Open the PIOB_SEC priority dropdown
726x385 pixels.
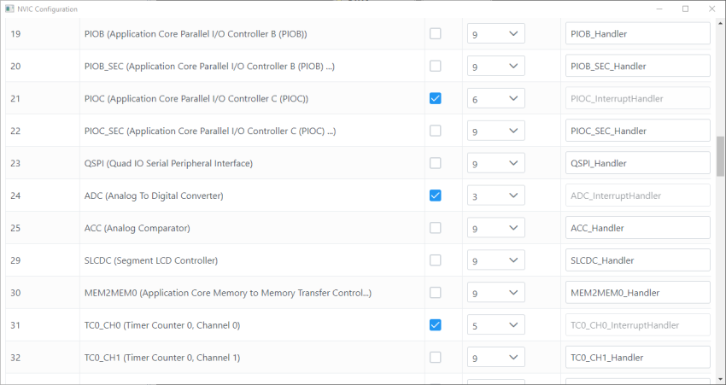[x=495, y=67]
